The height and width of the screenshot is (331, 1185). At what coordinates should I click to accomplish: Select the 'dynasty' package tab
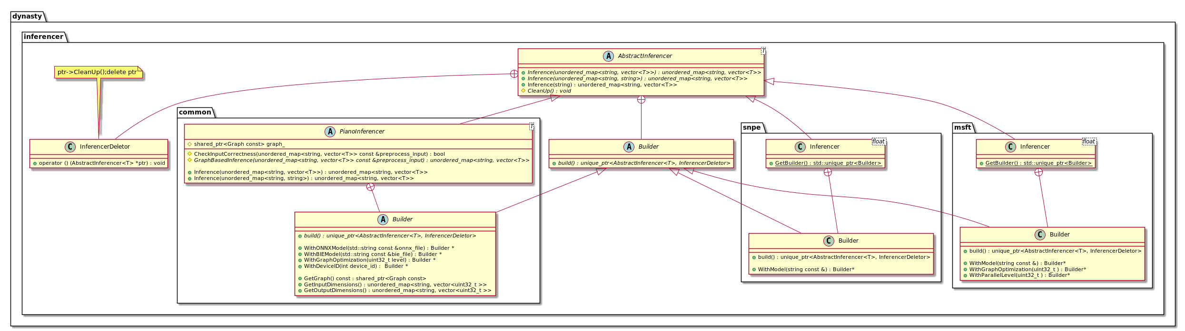pyautogui.click(x=27, y=16)
